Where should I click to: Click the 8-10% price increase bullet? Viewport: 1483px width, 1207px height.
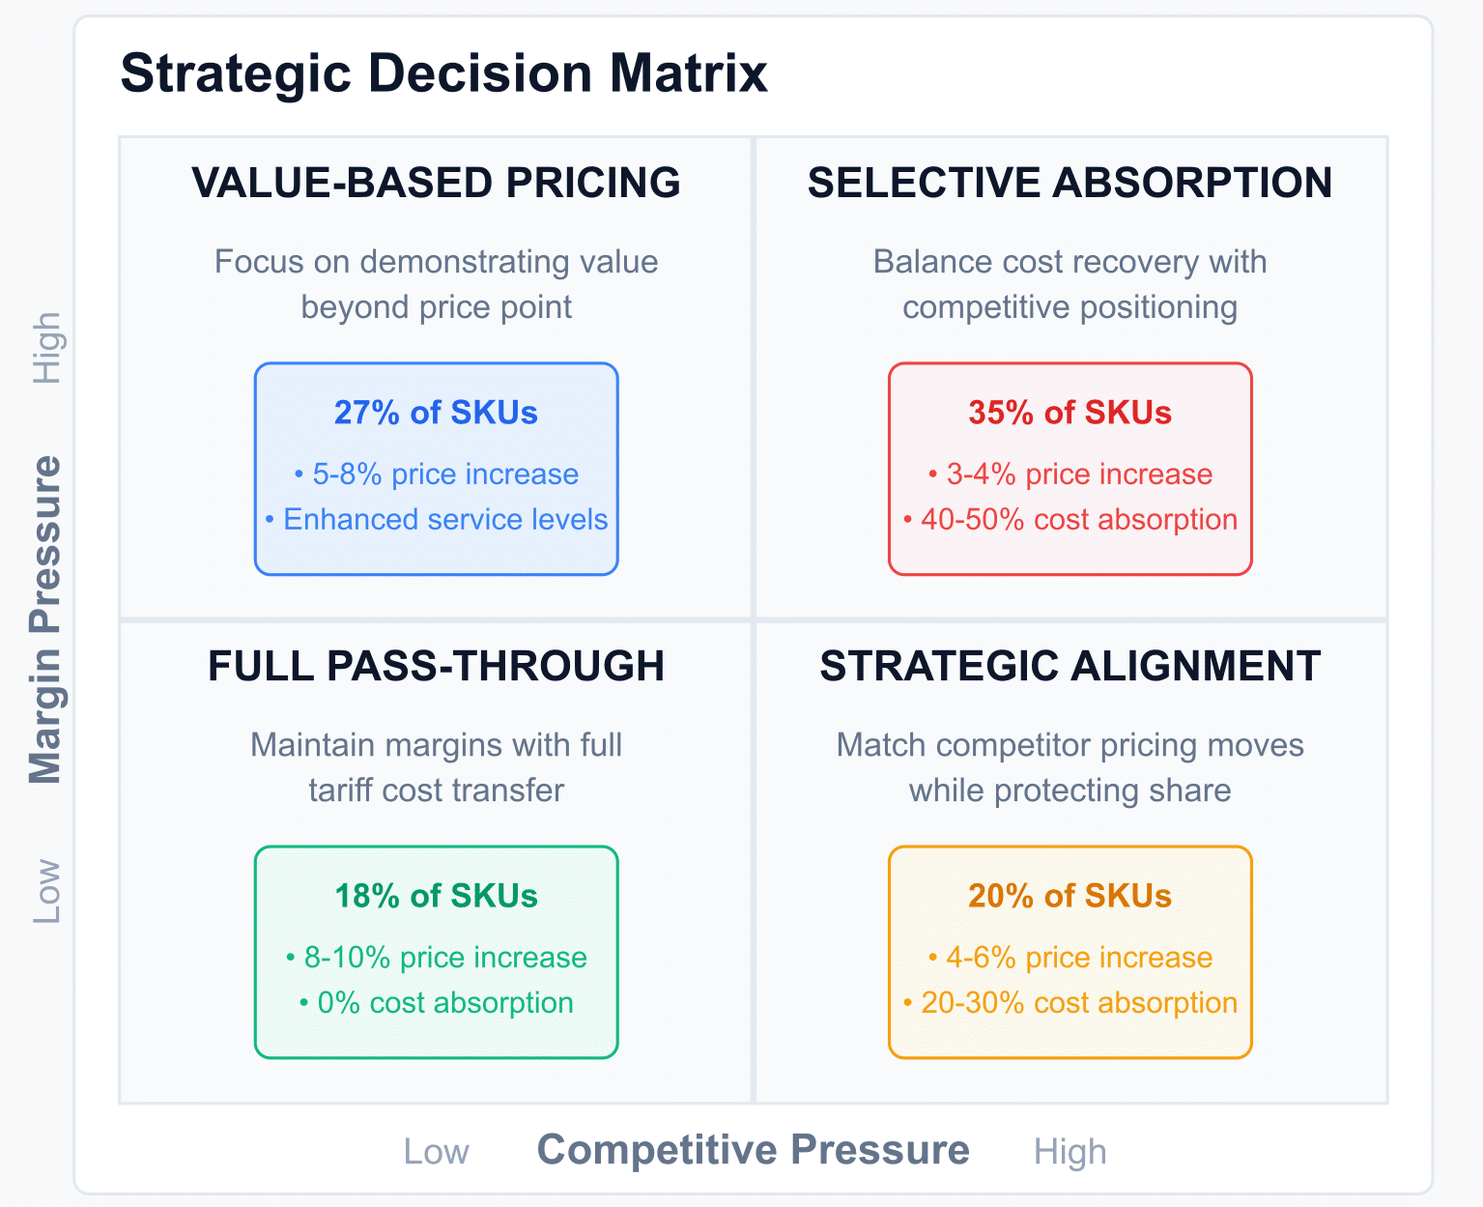click(x=437, y=958)
